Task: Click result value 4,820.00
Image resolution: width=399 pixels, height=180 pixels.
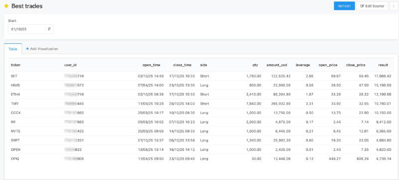Action: click(384, 150)
